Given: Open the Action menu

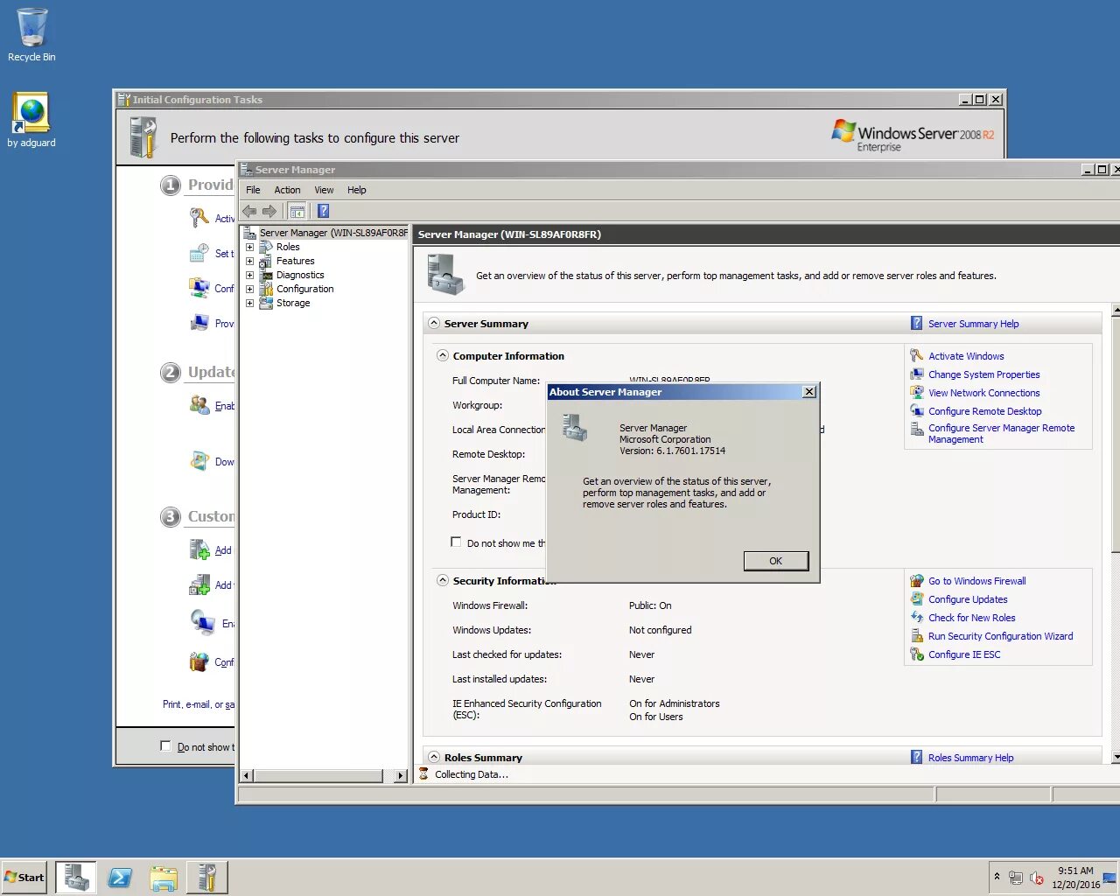Looking at the screenshot, I should point(287,190).
